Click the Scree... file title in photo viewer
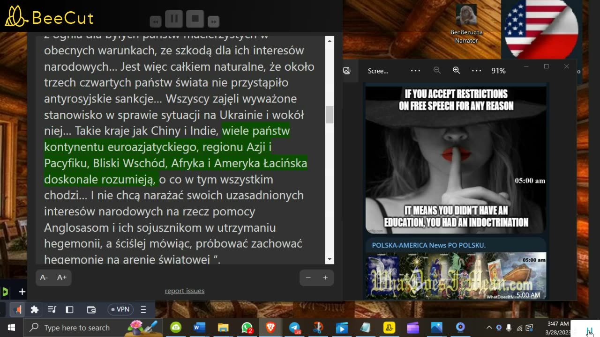The image size is (600, 337). point(378,71)
